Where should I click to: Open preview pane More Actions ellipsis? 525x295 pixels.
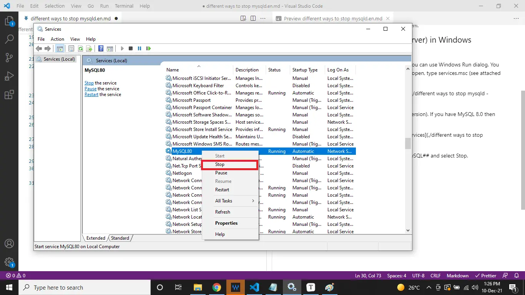coord(516,18)
